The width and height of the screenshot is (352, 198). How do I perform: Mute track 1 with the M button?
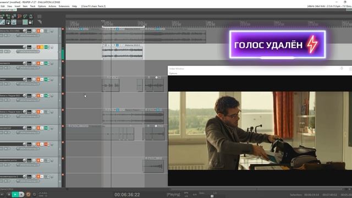click(x=38, y=31)
